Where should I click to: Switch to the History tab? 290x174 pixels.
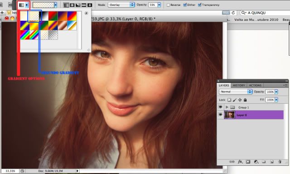(239, 85)
